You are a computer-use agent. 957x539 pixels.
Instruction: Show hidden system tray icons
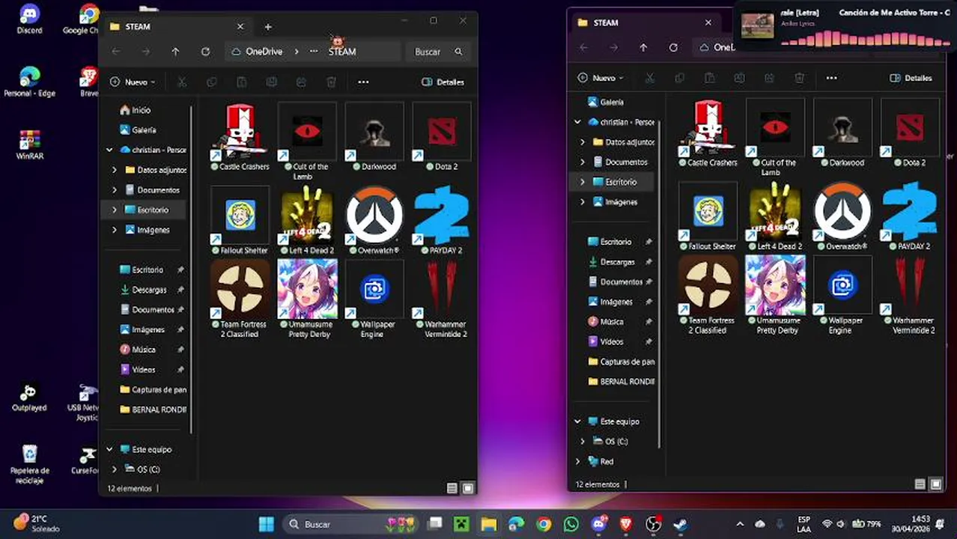tap(740, 524)
